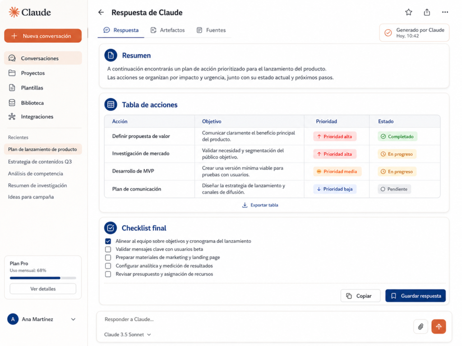The image size is (462, 346).
Task: Click the Integraciones nodes icon
Action: (x=12, y=117)
